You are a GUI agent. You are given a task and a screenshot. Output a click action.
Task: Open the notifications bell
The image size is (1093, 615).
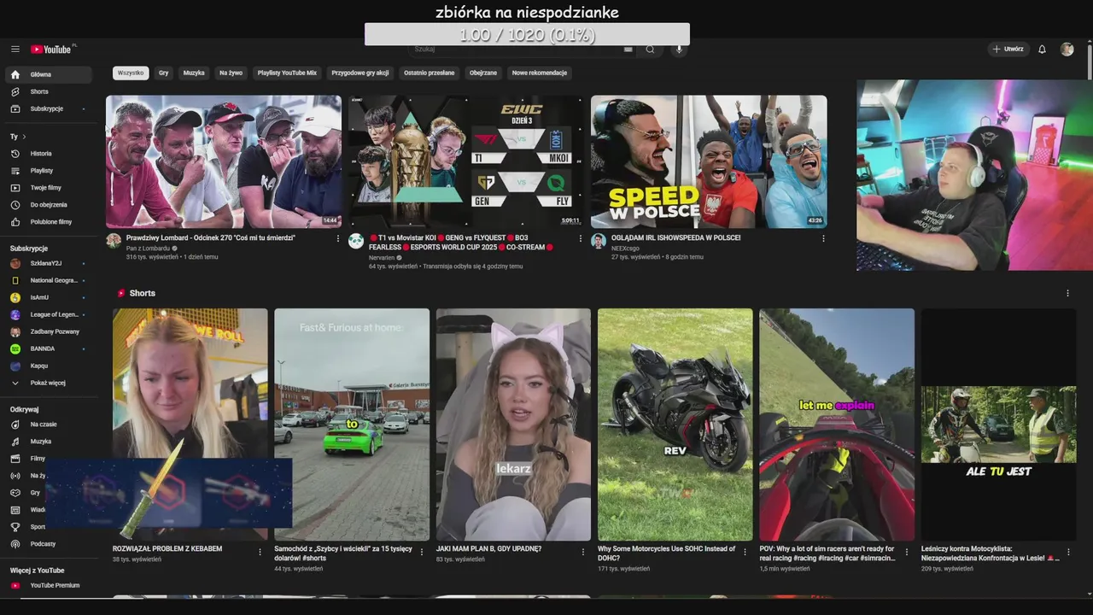pos(1042,50)
